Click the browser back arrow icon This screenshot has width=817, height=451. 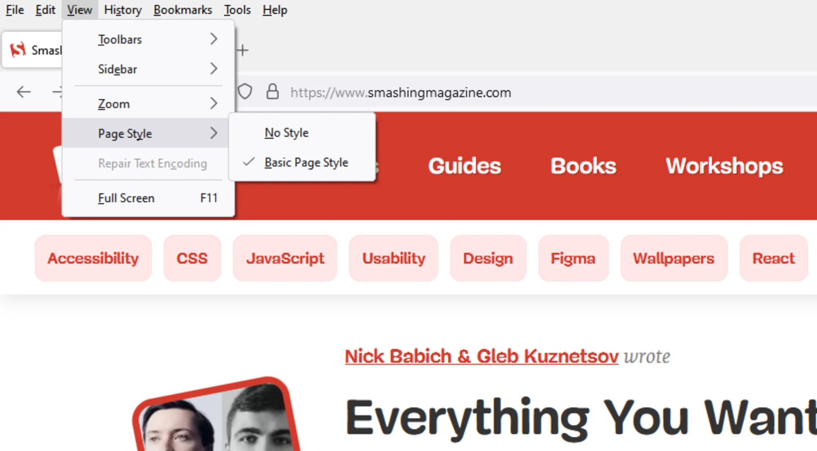[x=24, y=92]
